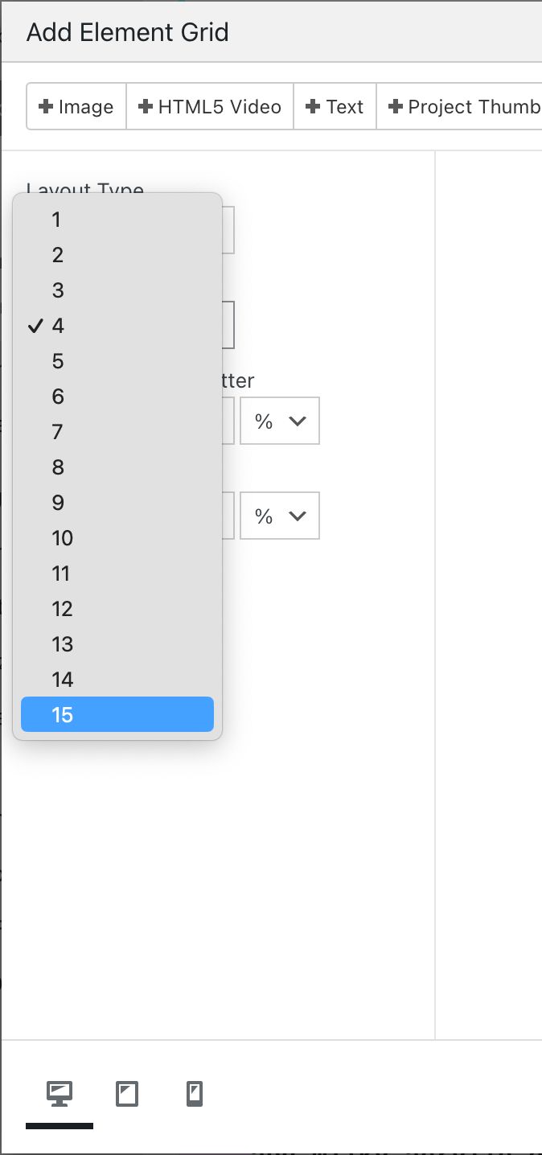Add an HTML5 Video element
542x1155 pixels.
point(209,105)
